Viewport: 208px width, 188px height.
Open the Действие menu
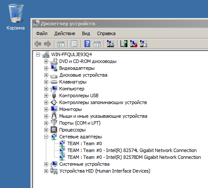coord(65,33)
